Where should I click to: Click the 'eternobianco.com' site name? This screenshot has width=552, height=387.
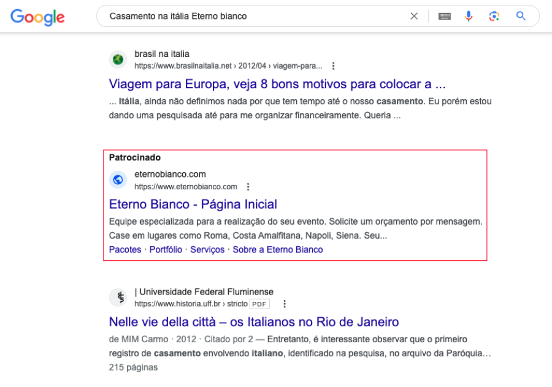tap(170, 175)
